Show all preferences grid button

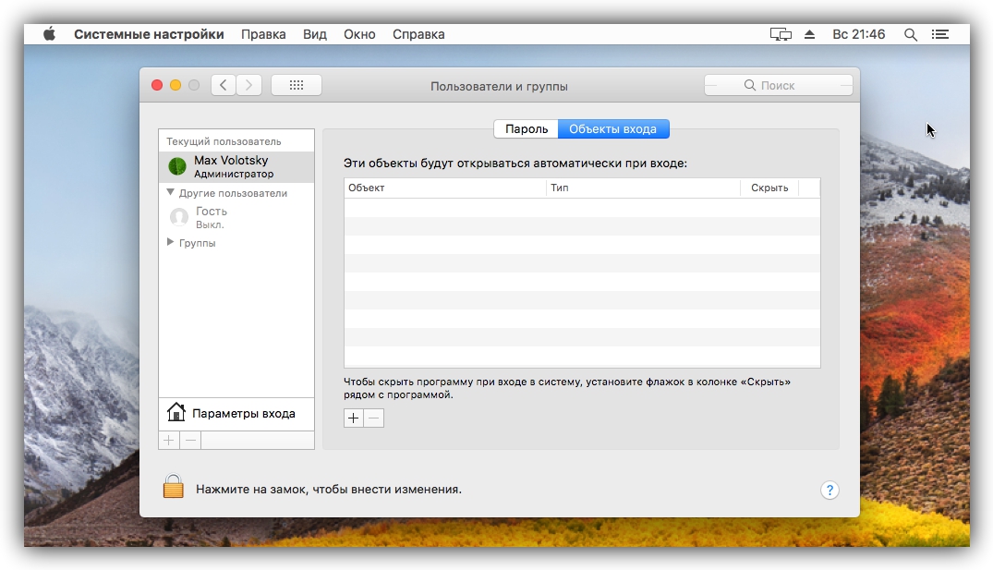point(297,85)
